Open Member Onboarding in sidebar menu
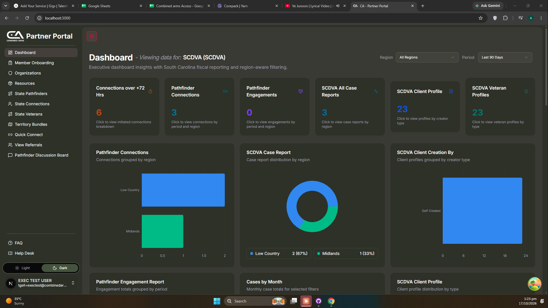This screenshot has height=308, width=548. pos(41,63)
